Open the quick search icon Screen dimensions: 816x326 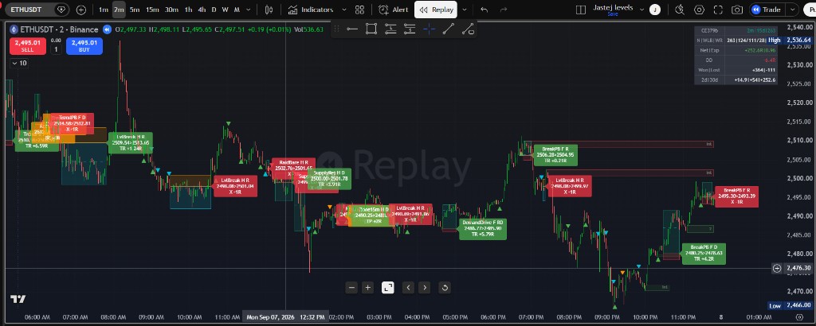pyautogui.click(x=680, y=10)
